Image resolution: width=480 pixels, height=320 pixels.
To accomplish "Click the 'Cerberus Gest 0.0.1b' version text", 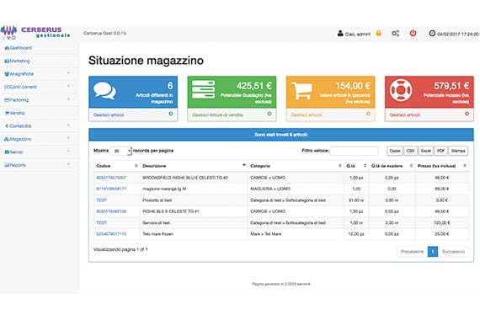I will (104, 33).
